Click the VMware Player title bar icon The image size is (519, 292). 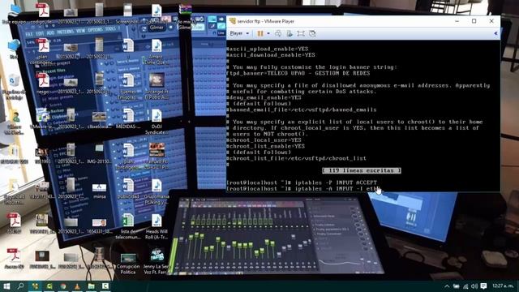click(233, 21)
